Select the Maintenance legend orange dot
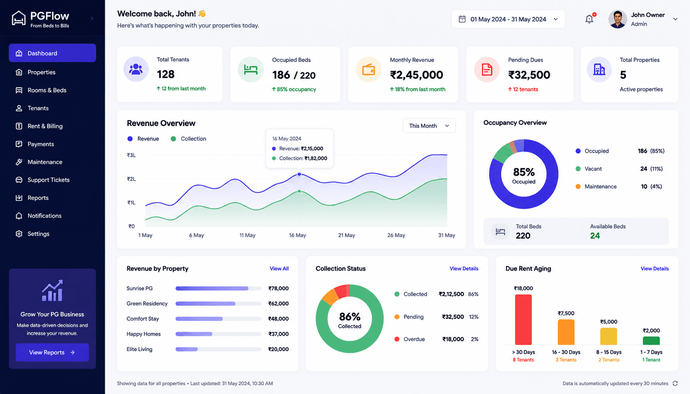Image resolution: width=690 pixels, height=394 pixels. pyautogui.click(x=578, y=187)
